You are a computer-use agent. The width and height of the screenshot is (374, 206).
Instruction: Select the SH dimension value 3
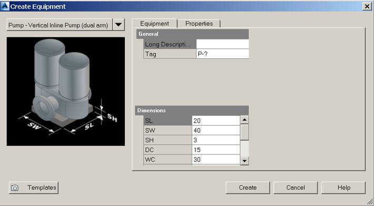[x=215, y=140]
